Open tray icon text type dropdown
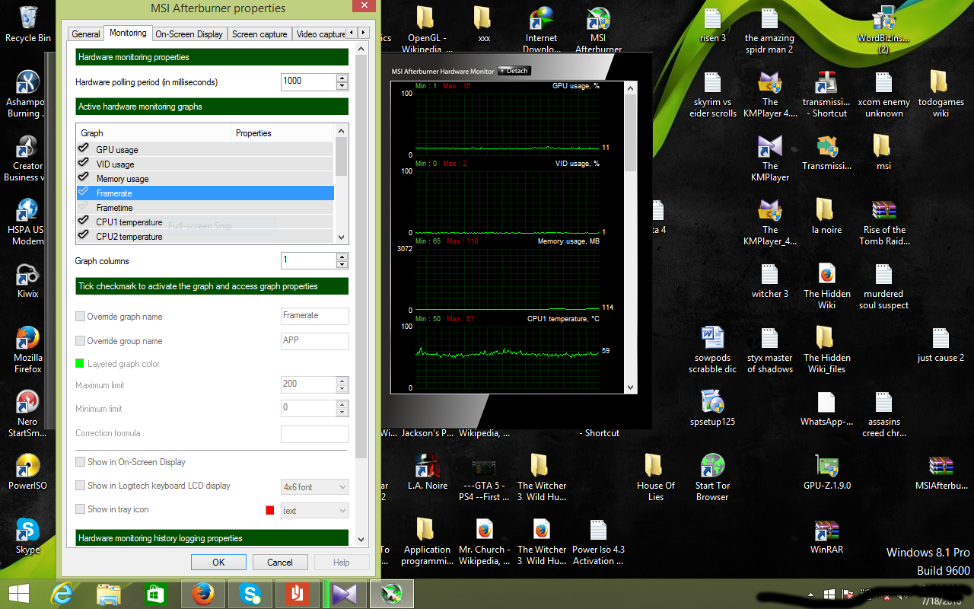This screenshot has height=609, width=974. (x=315, y=510)
